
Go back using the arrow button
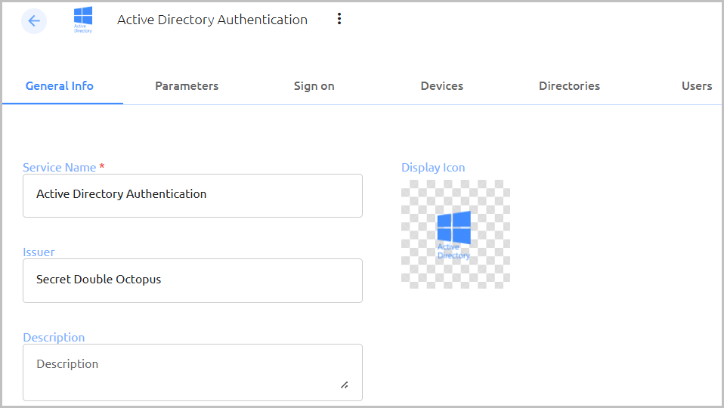[x=34, y=20]
